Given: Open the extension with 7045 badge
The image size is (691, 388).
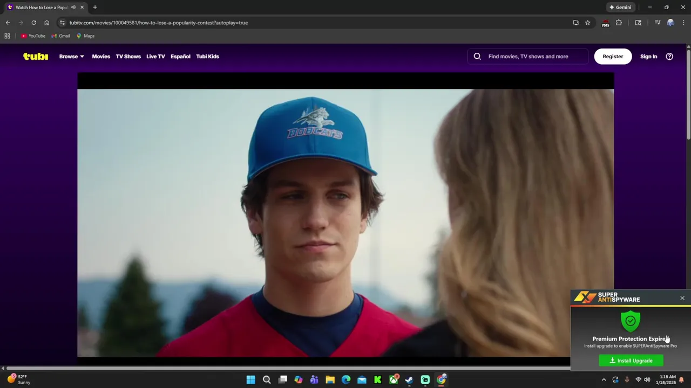Looking at the screenshot, I should pyautogui.click(x=605, y=23).
